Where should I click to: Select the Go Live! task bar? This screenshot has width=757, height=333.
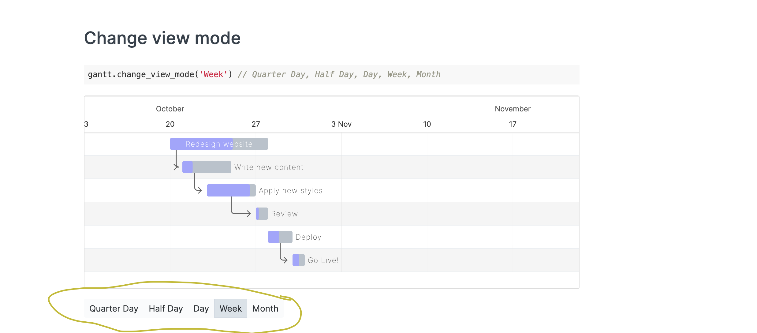298,260
